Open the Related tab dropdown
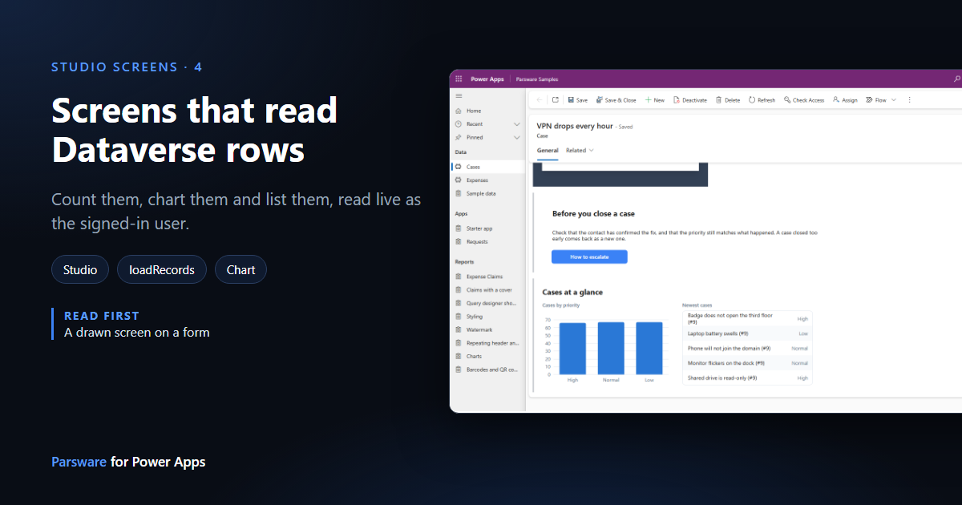This screenshot has height=505, width=962. click(x=580, y=151)
